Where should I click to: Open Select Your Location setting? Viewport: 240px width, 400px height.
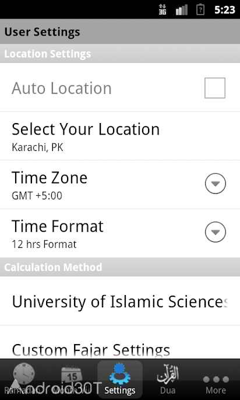pyautogui.click(x=120, y=136)
